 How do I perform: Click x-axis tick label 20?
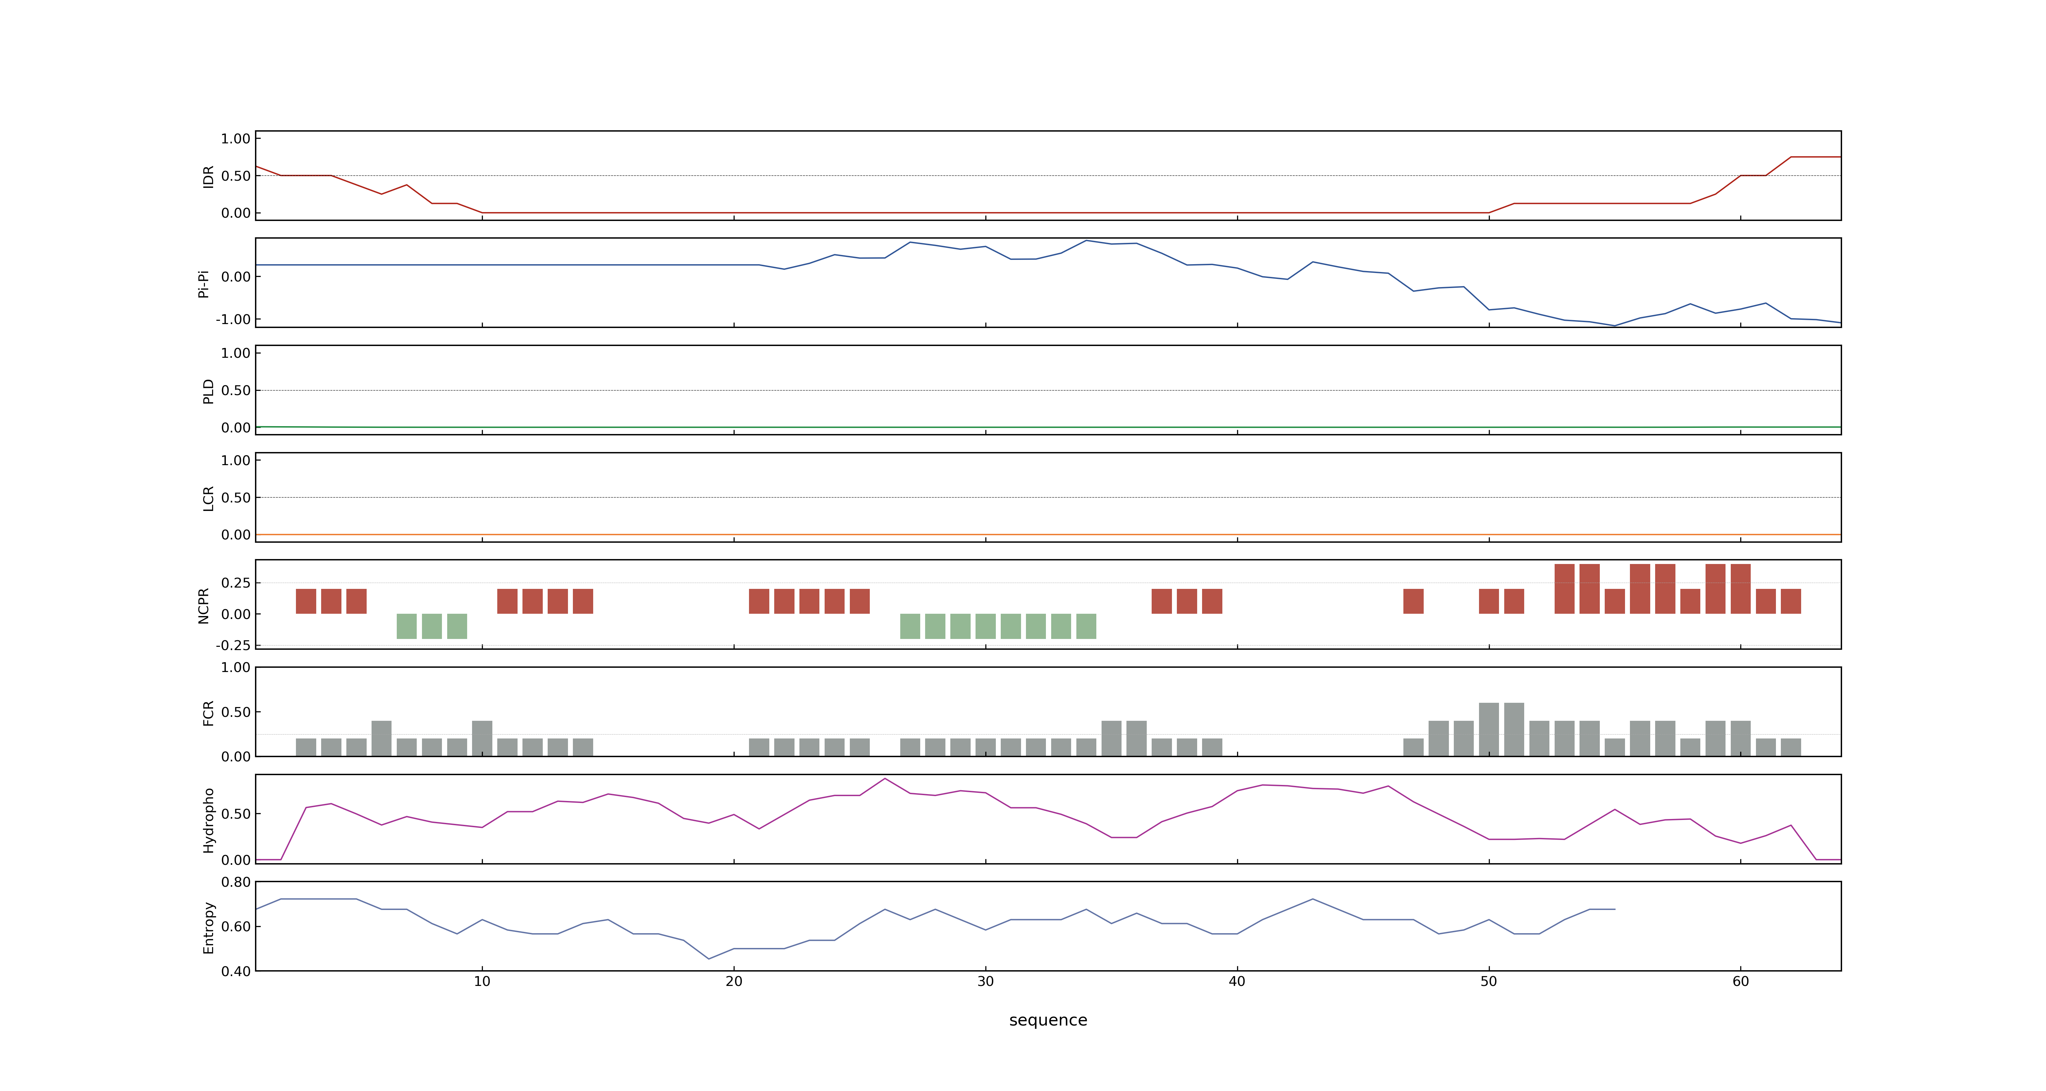coord(734,981)
